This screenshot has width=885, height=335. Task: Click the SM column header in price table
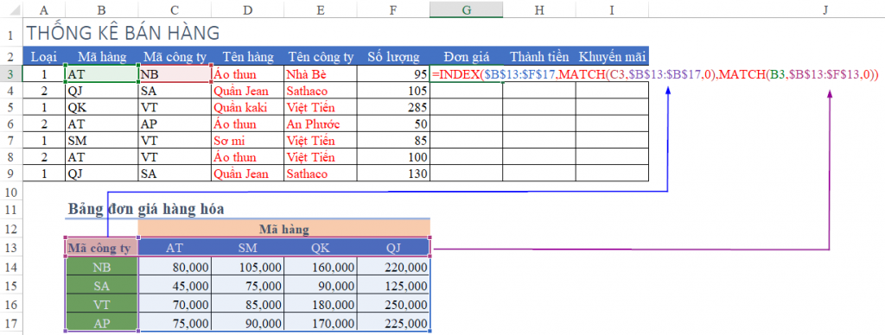pos(248,248)
